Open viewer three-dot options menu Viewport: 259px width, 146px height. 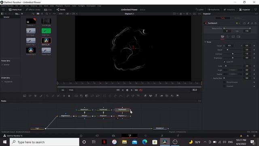200,14
